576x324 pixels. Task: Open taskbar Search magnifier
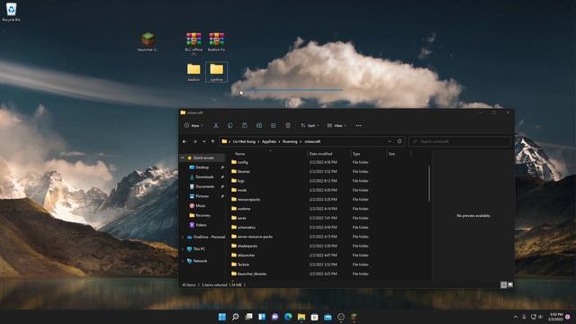tap(236, 317)
